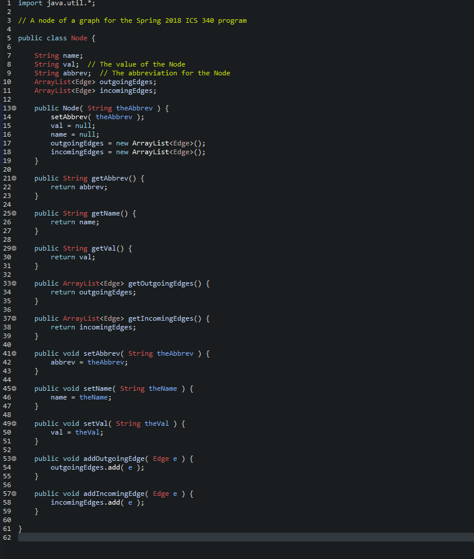The width and height of the screenshot is (474, 559).
Task: Click the 'setAbbrev( theAbbrev );' call on line 14
Action: pos(97,117)
